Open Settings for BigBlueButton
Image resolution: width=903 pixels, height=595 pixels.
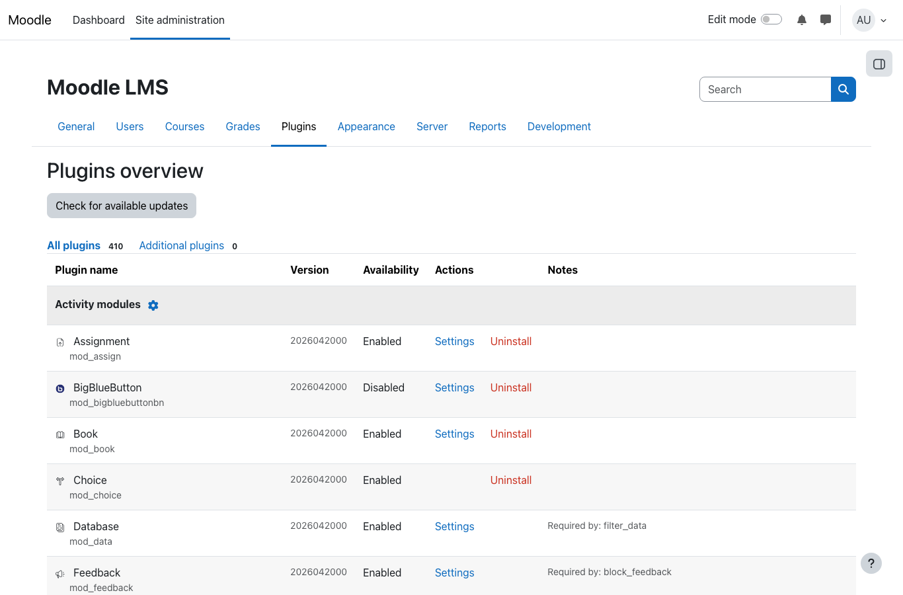[x=454, y=387]
